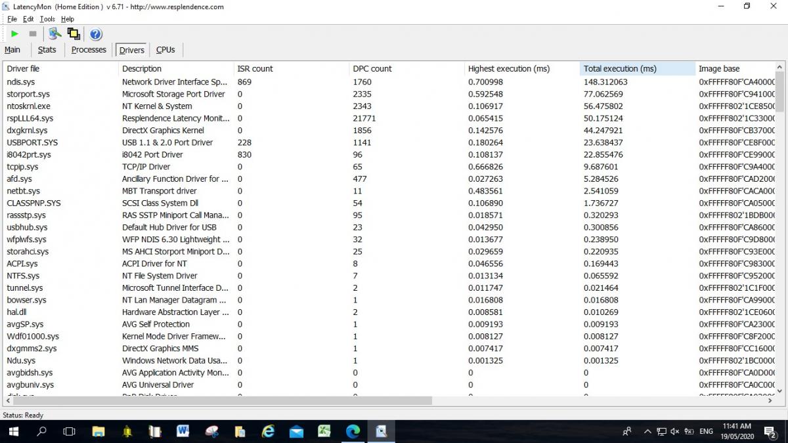Switch to the Processes tab
Viewport: 788px width, 443px height.
[x=89, y=50]
